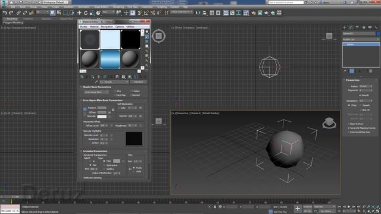Image resolution: width=381 pixels, height=214 pixels.
Task: Toggle the Window/Crossing selection icon
Action: click(x=72, y=13)
